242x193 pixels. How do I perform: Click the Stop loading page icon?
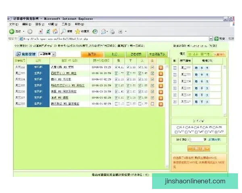pyautogui.click(x=41, y=31)
